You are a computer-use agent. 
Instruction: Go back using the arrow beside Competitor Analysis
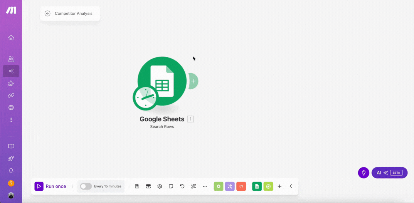point(48,14)
